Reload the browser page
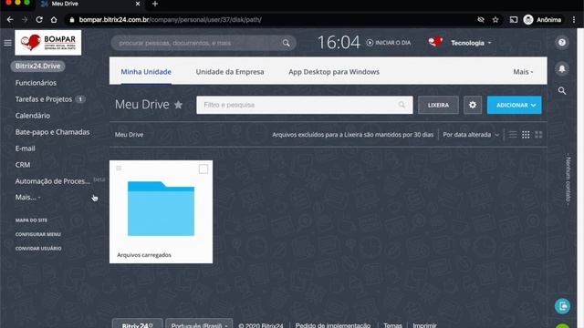584x328 pixels. pyautogui.click(x=39, y=20)
